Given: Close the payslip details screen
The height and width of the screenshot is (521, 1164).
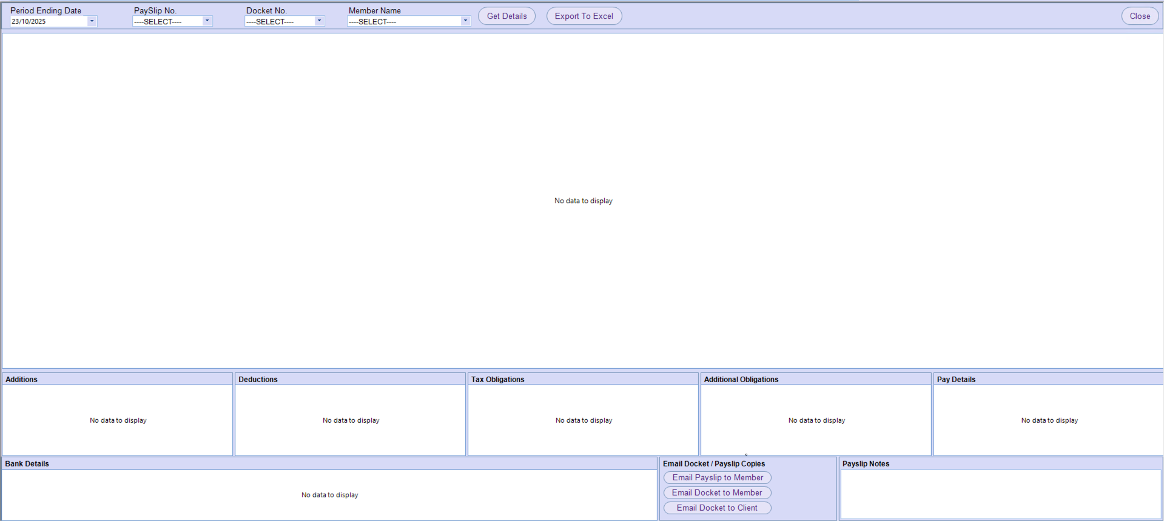Looking at the screenshot, I should pyautogui.click(x=1139, y=16).
